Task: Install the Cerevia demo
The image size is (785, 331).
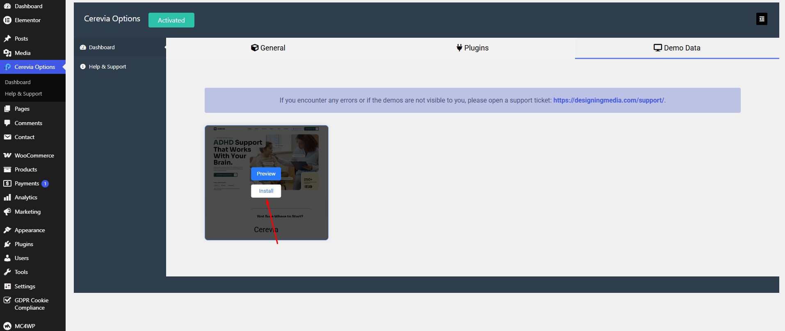Action: [266, 191]
